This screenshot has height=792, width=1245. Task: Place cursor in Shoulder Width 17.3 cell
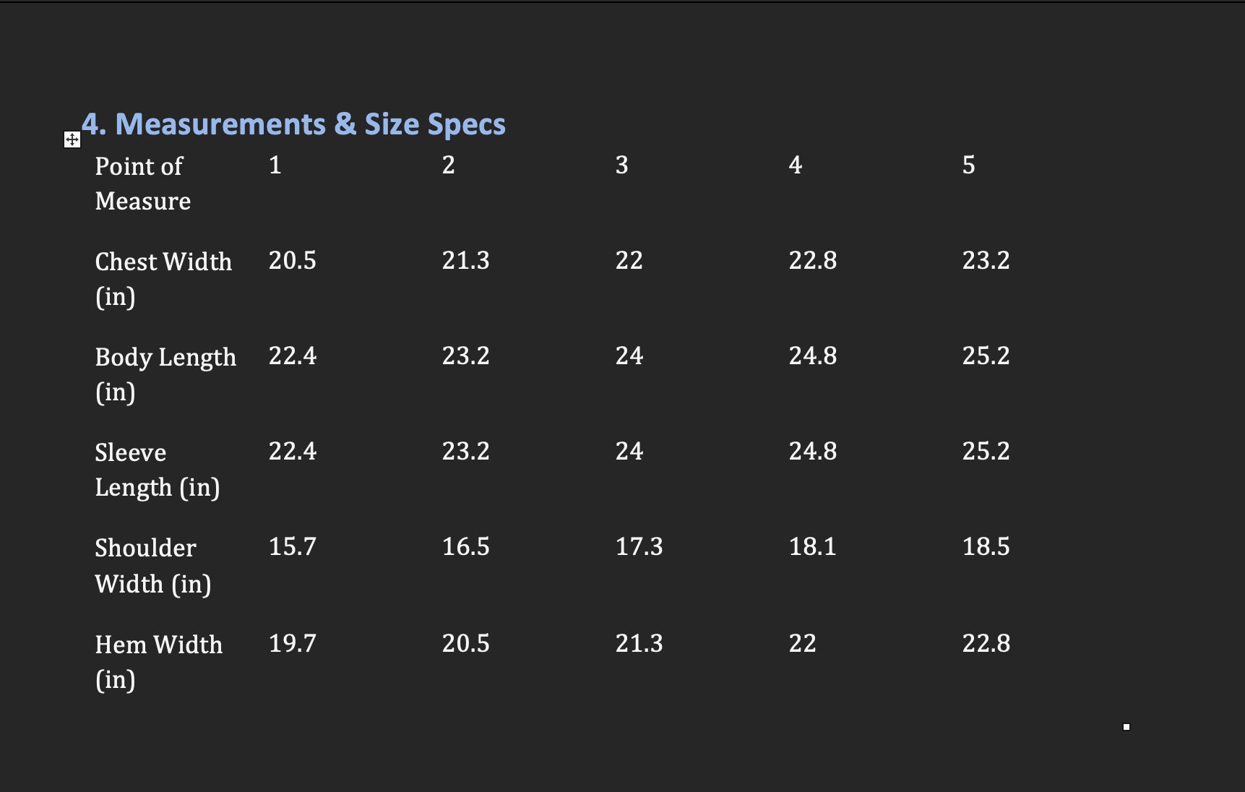pyautogui.click(x=639, y=546)
